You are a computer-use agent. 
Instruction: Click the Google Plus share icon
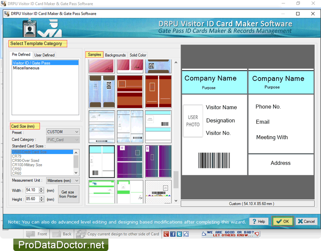(166, 234)
